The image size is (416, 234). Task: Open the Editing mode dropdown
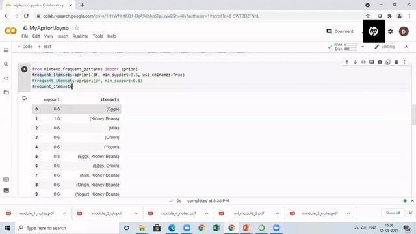384,47
